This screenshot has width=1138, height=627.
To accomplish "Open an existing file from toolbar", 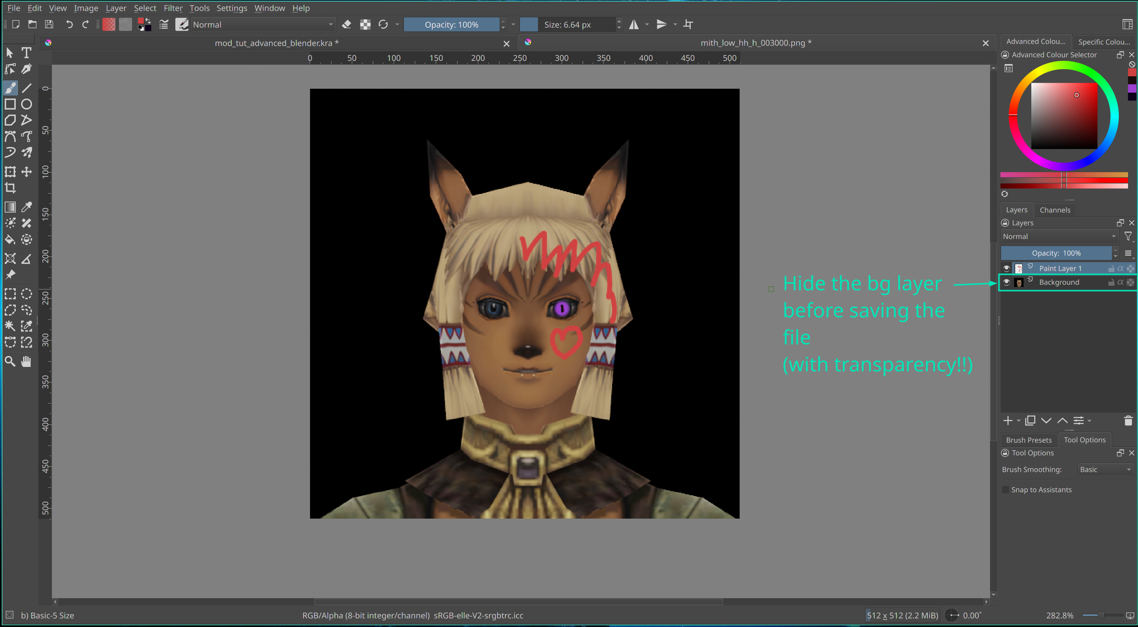I will pyautogui.click(x=32, y=24).
